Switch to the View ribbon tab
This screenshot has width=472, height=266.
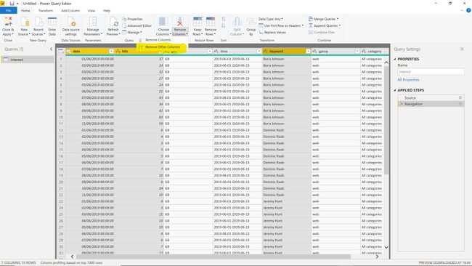[91, 11]
